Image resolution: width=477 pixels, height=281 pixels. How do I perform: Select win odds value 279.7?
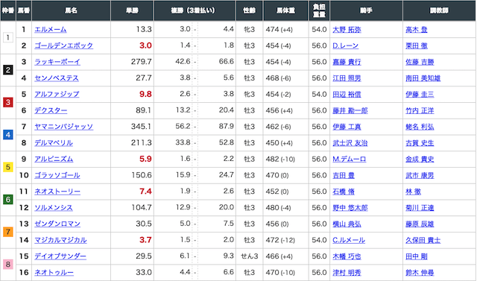coord(142,62)
